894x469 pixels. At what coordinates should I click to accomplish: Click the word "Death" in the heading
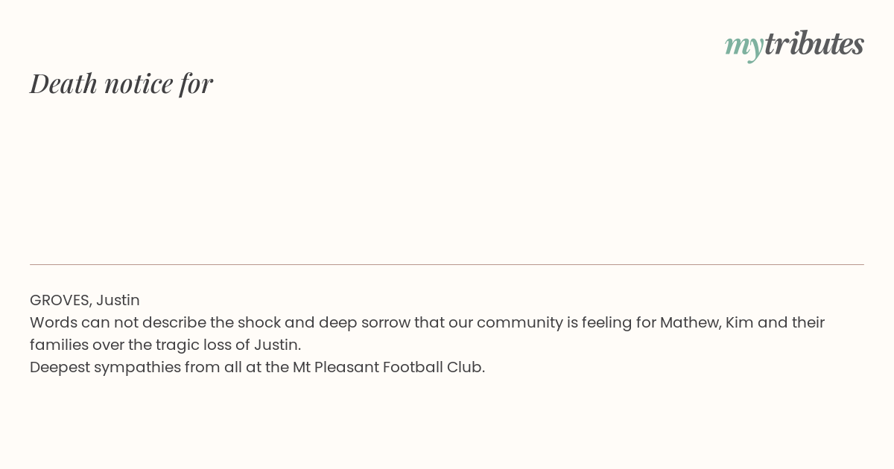63,83
